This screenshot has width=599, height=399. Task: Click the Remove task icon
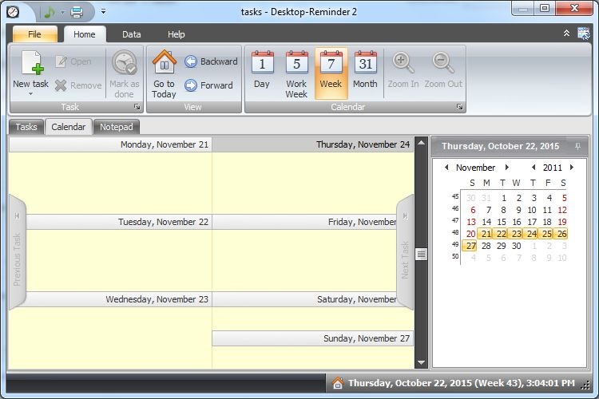[x=61, y=85]
